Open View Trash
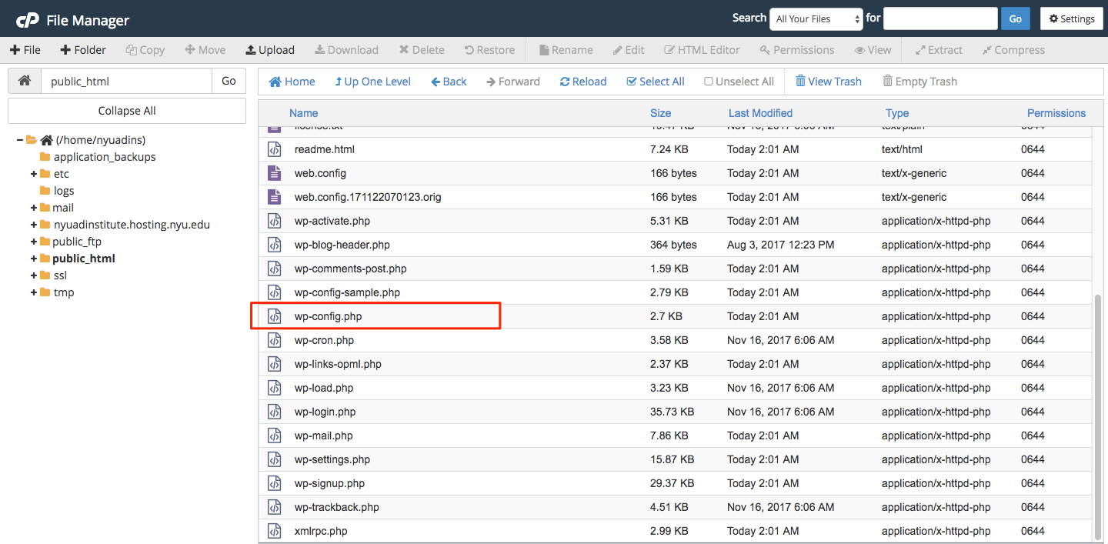1108x544 pixels. point(829,82)
